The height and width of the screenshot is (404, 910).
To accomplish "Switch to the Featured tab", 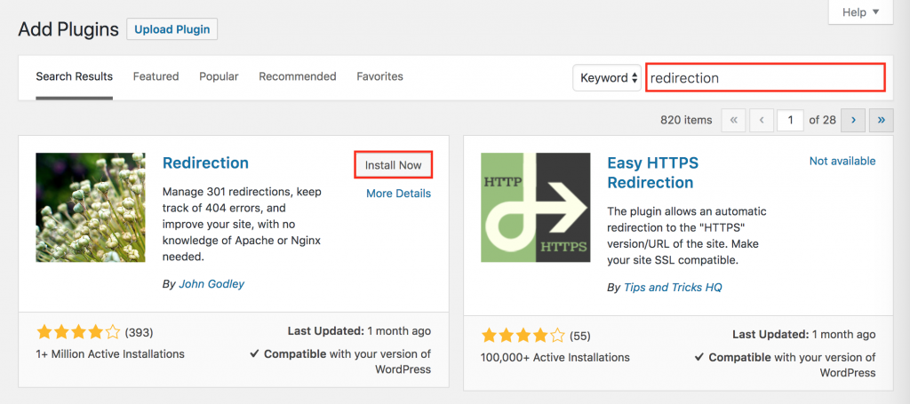I will [156, 76].
